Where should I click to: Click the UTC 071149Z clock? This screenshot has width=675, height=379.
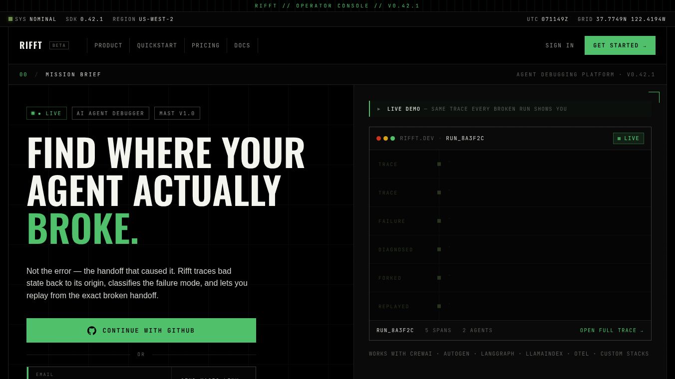[548, 19]
